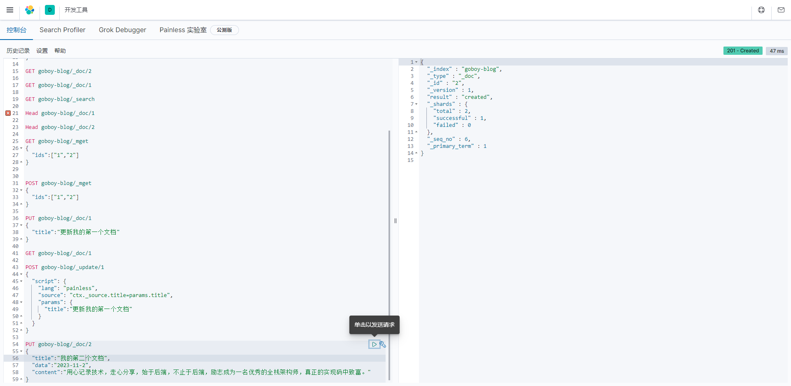This screenshot has width=791, height=386.
Task: Open the 帮助 help panel
Action: 60,51
